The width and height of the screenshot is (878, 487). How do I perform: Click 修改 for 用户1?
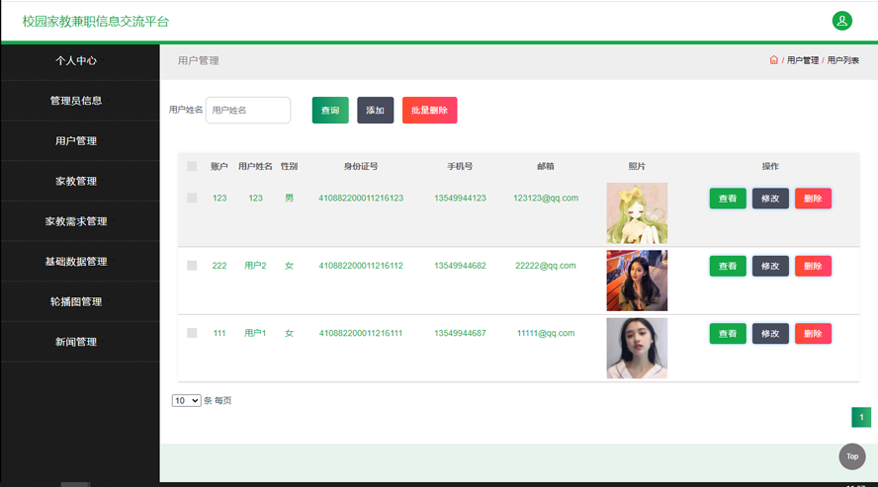tap(770, 334)
